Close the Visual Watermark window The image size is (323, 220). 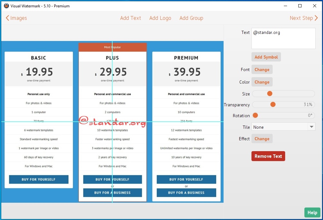pyautogui.click(x=315, y=6)
